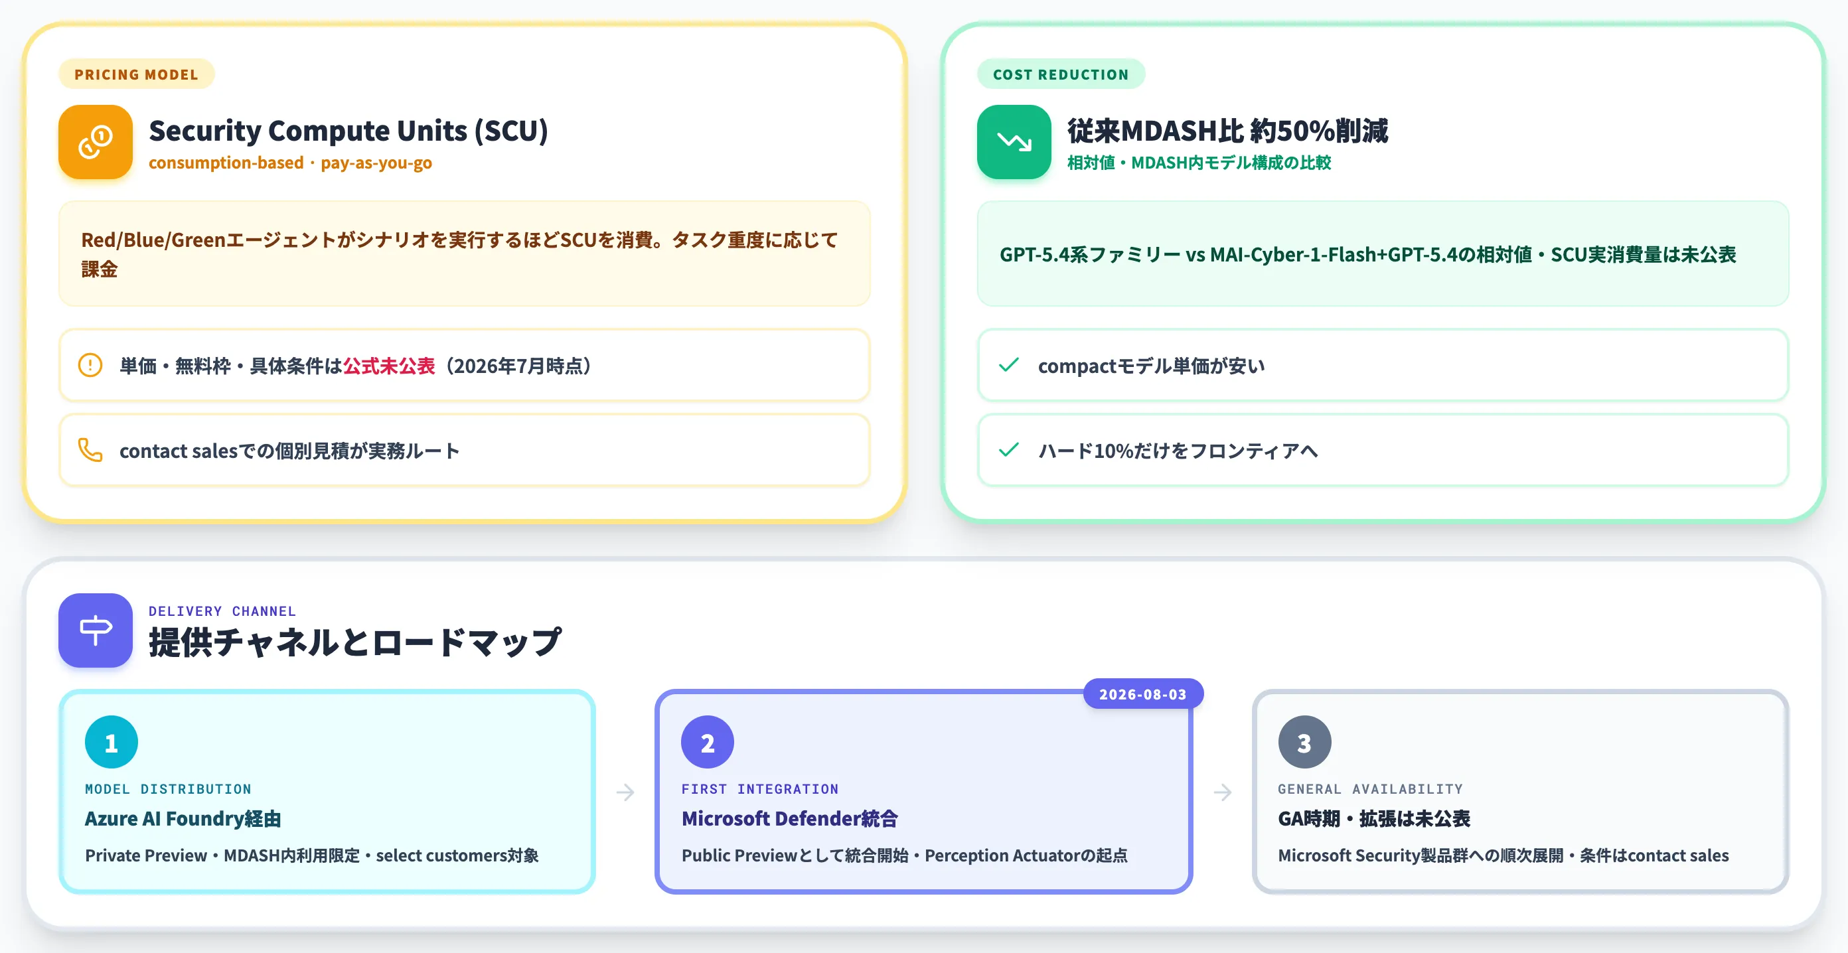The image size is (1848, 953).
Task: Select the Microsoft Defender統合 card
Action: point(923,792)
